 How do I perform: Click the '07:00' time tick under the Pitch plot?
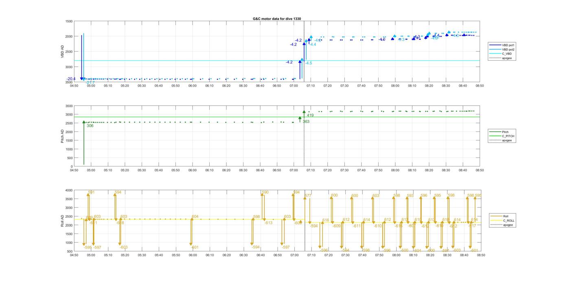click(294, 170)
